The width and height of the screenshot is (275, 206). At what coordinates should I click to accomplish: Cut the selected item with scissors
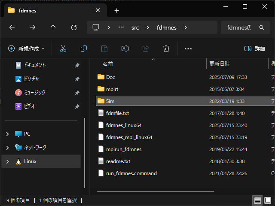[x=63, y=48]
